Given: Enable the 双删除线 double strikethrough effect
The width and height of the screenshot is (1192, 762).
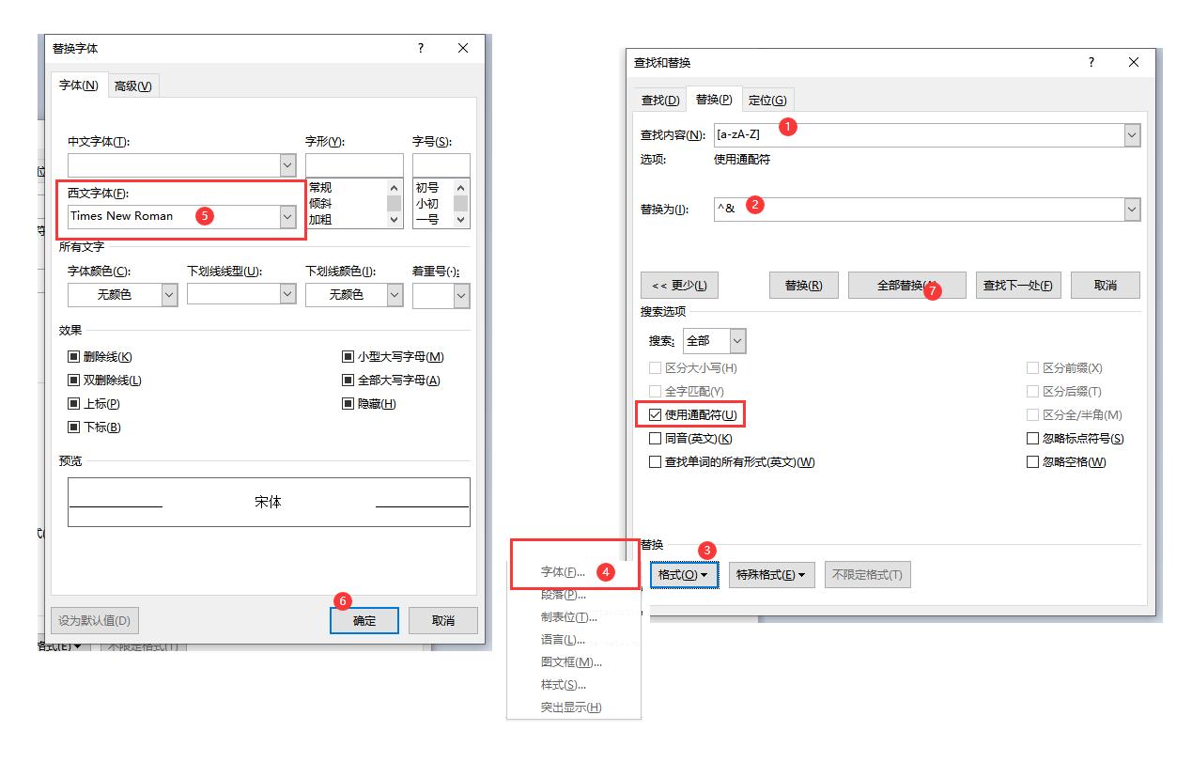Looking at the screenshot, I should 74,380.
